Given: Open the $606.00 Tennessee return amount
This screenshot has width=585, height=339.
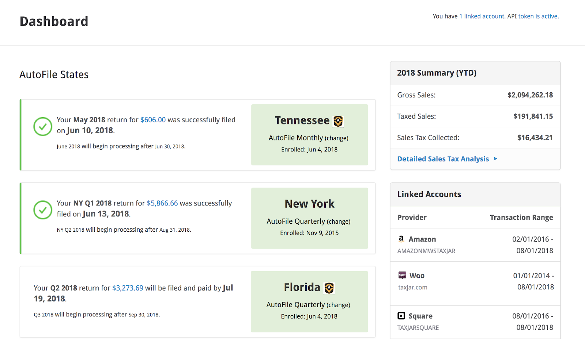Looking at the screenshot, I should tap(153, 120).
